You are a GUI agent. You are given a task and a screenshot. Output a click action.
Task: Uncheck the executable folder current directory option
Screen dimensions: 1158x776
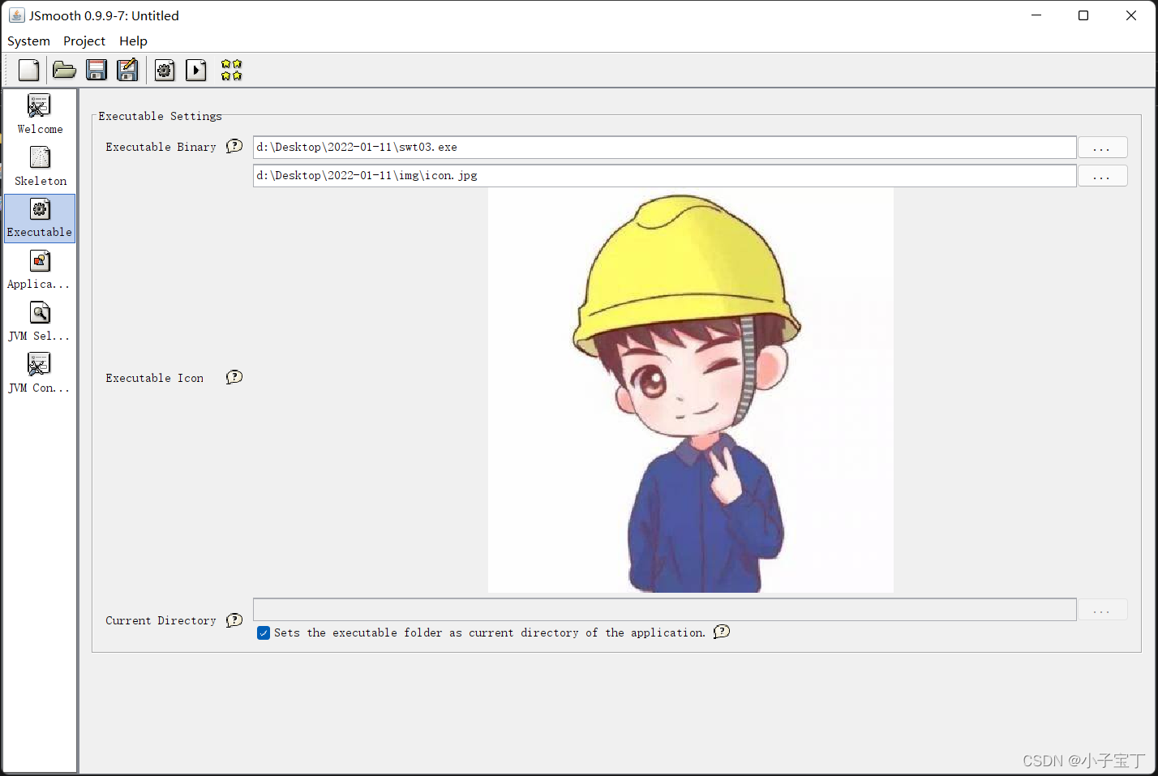(263, 632)
